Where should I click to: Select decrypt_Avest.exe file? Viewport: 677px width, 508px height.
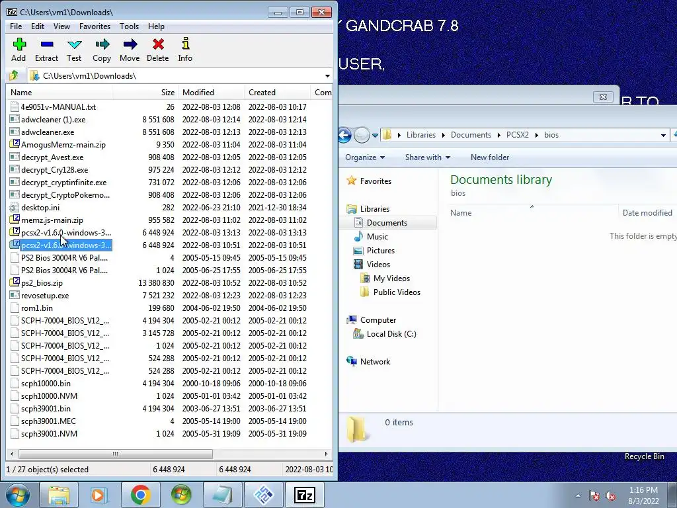coord(52,157)
